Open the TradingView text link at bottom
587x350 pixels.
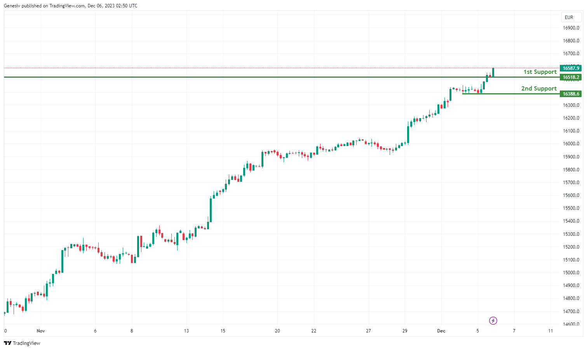(x=26, y=343)
